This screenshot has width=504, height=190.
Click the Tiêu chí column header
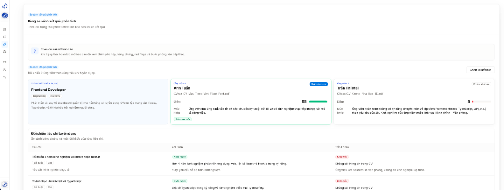37,147
